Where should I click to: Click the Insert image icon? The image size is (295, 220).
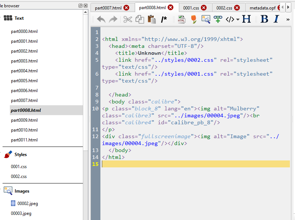206,19
